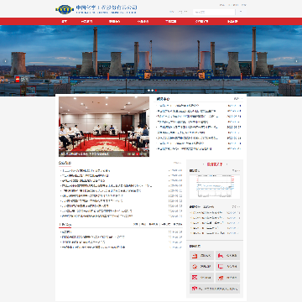Select the active red banner carousel dot

pyautogui.click(x=156, y=91)
